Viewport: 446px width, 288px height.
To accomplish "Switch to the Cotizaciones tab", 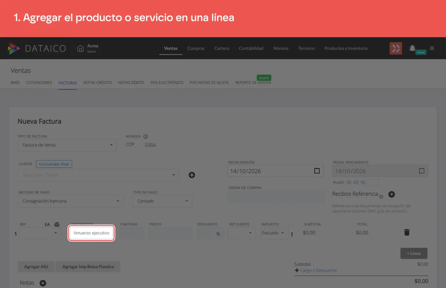I will pos(39,83).
